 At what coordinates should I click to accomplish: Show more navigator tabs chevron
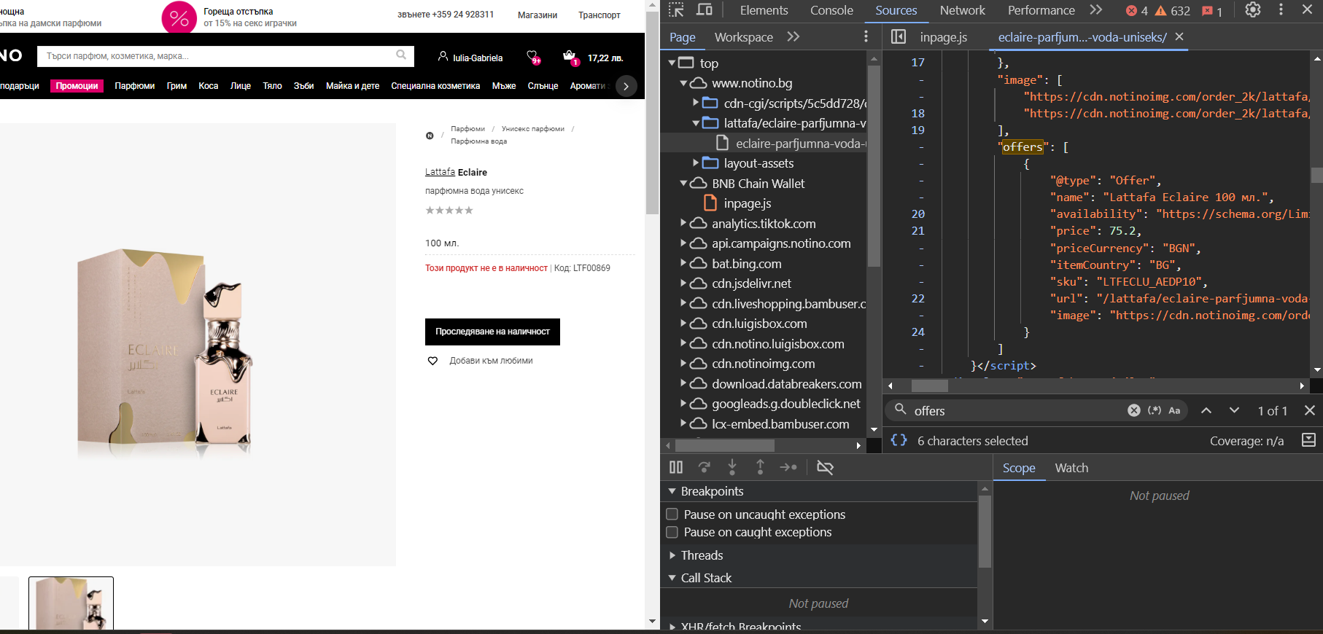coord(794,36)
